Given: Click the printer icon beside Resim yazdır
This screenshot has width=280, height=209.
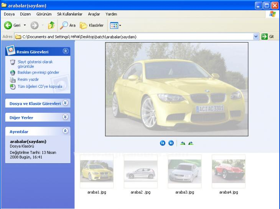Looking at the screenshot, I should coord(13,80).
